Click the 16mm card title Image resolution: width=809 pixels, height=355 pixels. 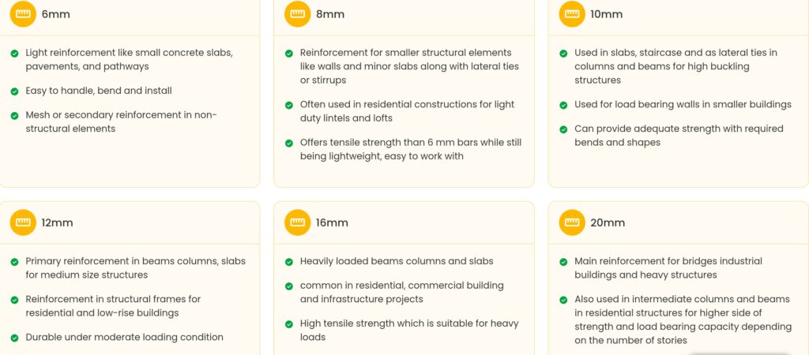[332, 222]
